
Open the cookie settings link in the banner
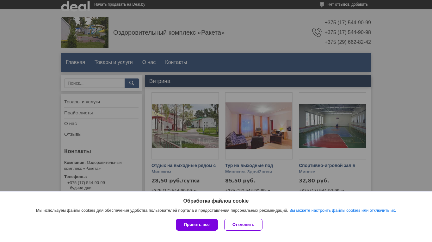pyautogui.click(x=343, y=210)
